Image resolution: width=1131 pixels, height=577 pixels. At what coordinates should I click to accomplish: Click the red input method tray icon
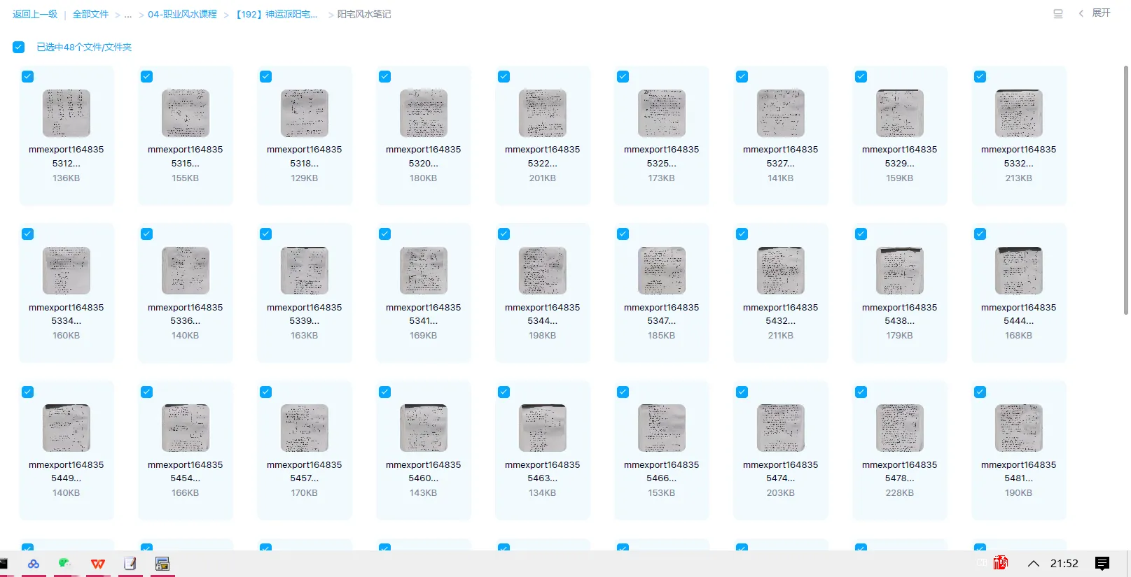pos(1000,563)
